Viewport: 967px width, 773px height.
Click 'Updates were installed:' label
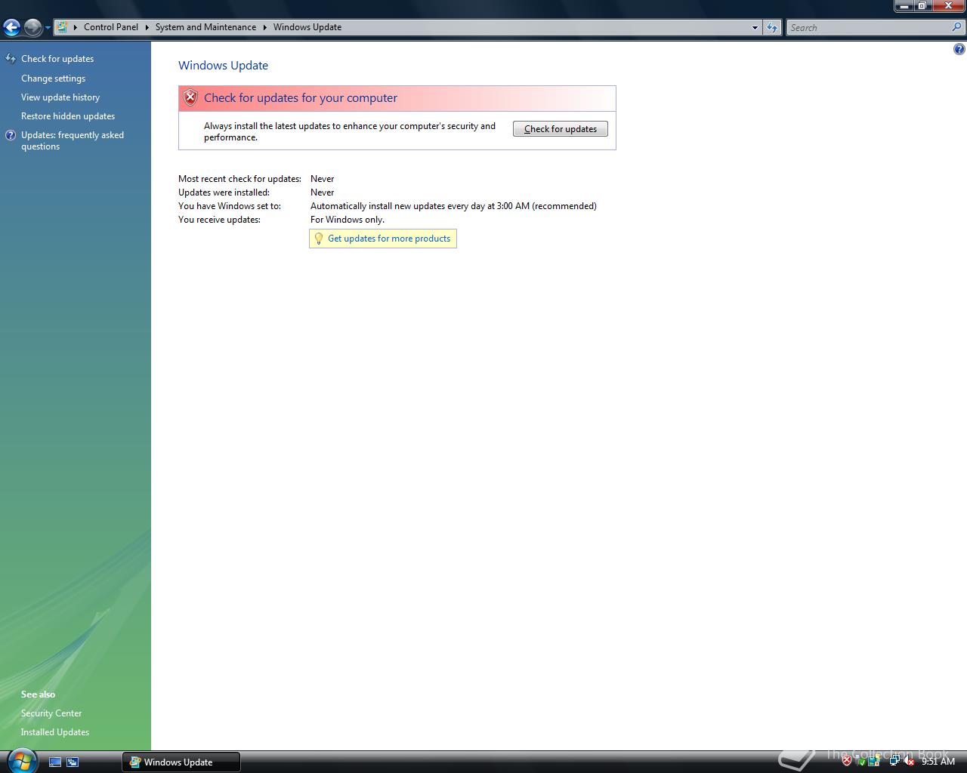point(224,192)
